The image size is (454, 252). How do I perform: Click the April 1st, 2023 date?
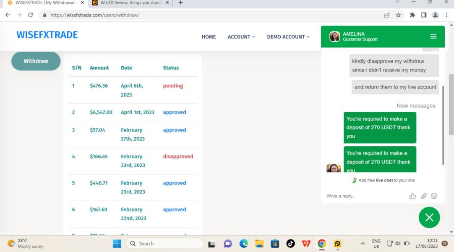[x=138, y=113]
